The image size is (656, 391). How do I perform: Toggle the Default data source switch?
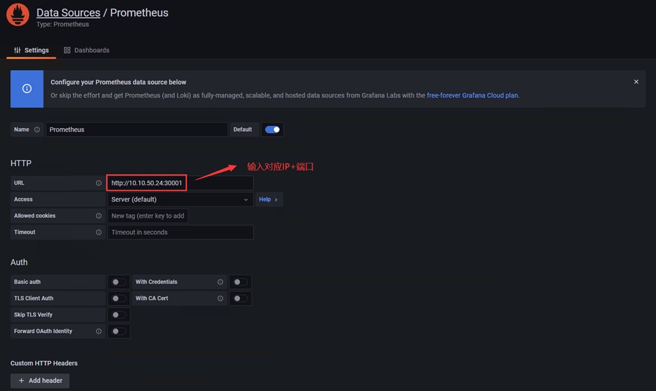tap(273, 129)
